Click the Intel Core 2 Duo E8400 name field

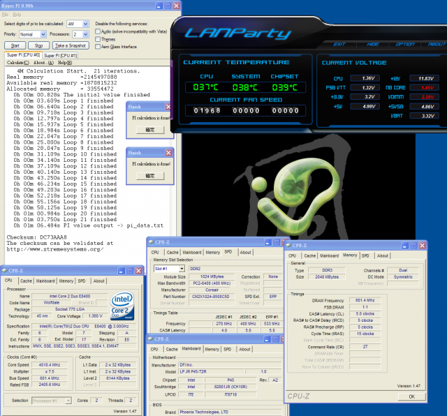[70, 296]
